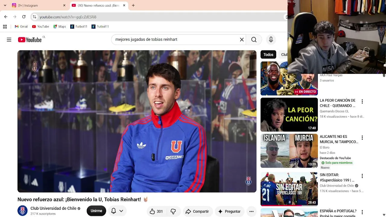Open the notification bell dropdown
The image size is (386, 217).
[x=117, y=211]
